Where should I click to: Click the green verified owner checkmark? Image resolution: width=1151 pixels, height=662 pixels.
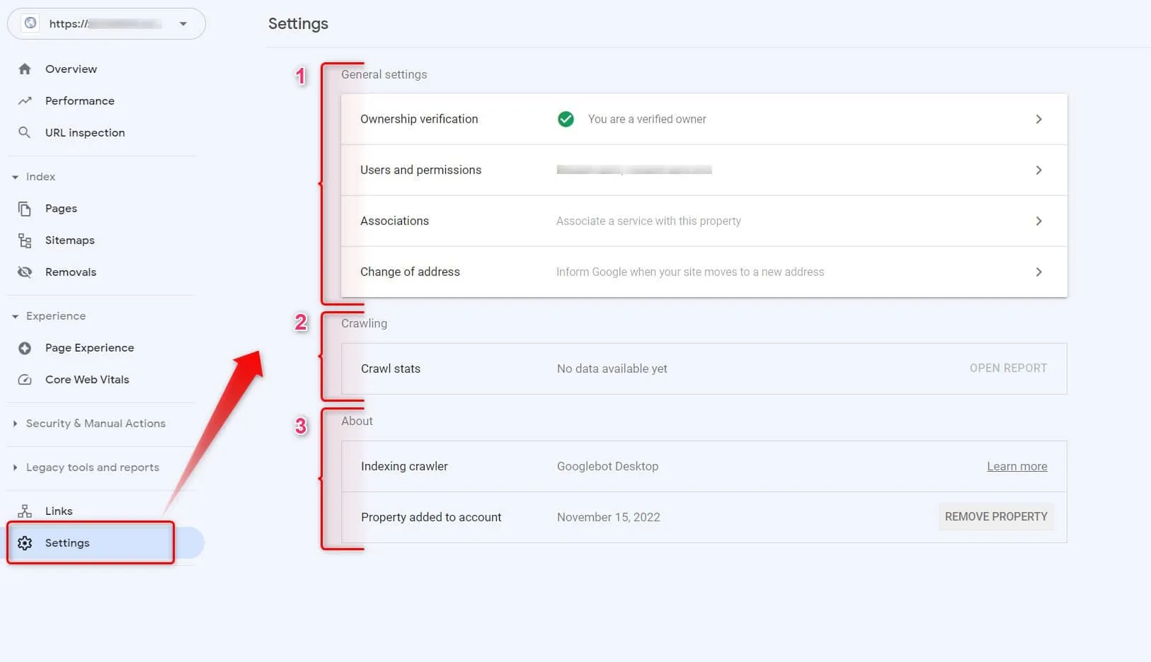pos(566,119)
